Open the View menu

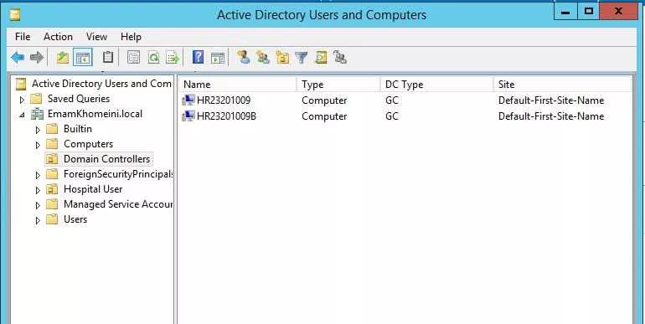(96, 37)
